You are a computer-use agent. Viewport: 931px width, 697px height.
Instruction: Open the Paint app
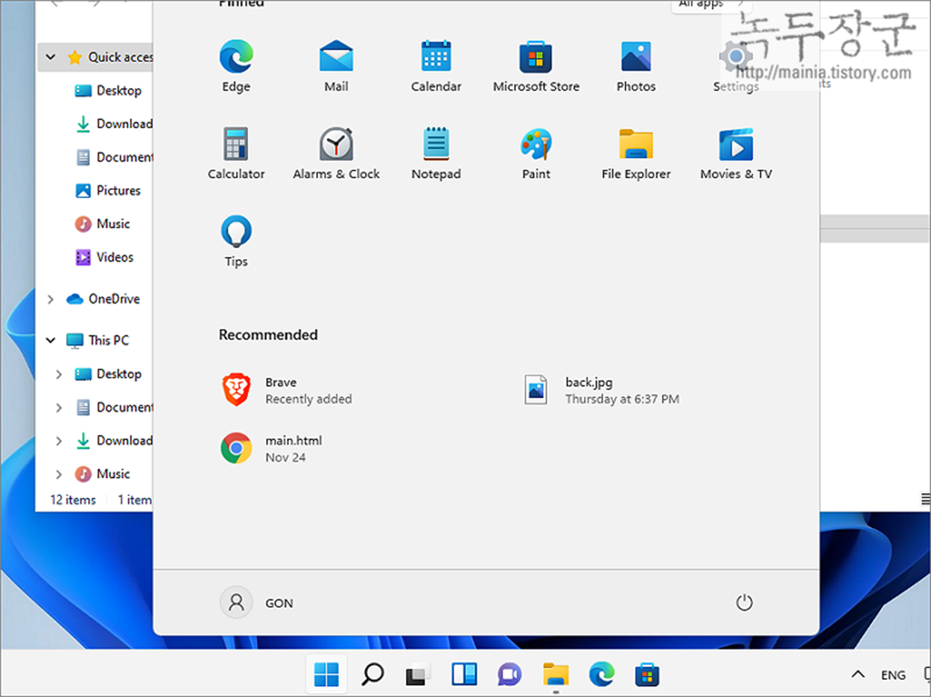pos(536,154)
